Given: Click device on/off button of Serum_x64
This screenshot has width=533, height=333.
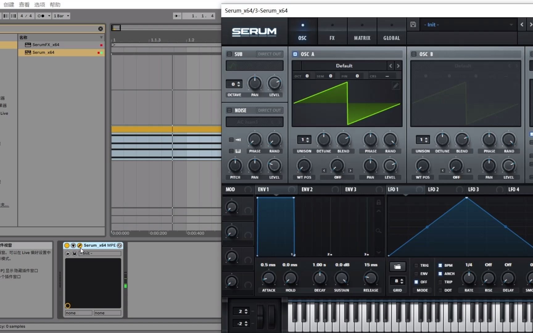Looking at the screenshot, I should coord(67,245).
